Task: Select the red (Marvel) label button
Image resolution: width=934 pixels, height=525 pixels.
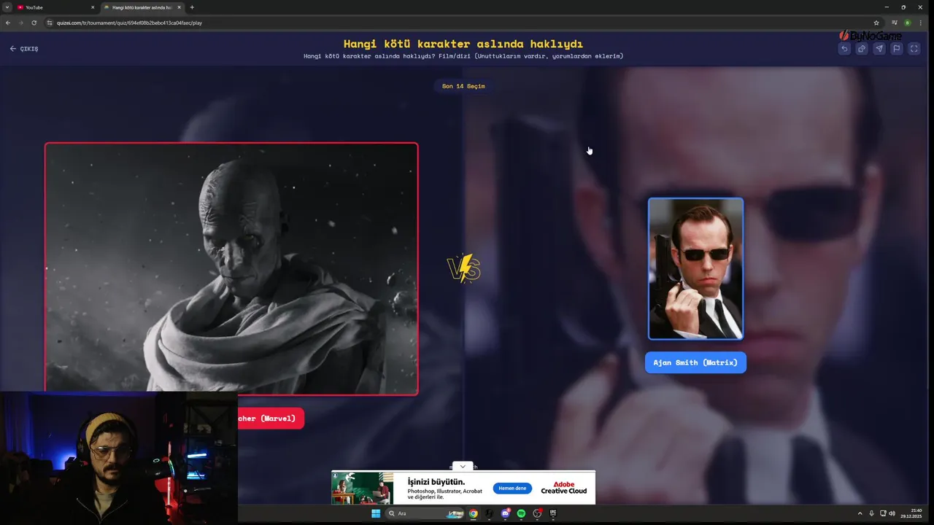Action: (271, 419)
